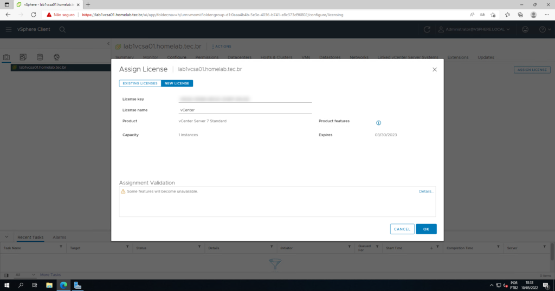Screen dimensions: 555x291
Task: Show hidden system tray icons
Action: 491,286
